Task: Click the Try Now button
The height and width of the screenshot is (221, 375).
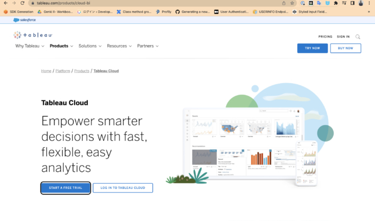Action: (312, 48)
